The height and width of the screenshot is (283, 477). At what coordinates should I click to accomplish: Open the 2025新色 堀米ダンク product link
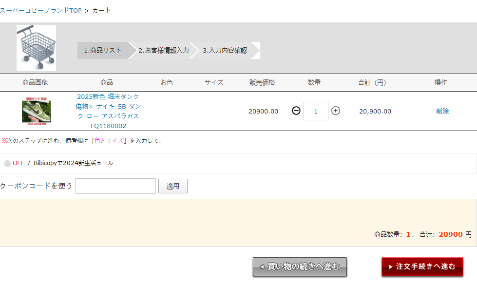[108, 111]
